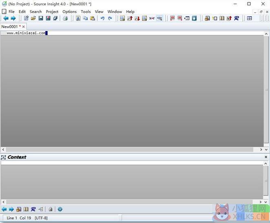Click the open book Browse Symbols icon in top toolbar
The image size is (270, 223).
(x=222, y=18)
